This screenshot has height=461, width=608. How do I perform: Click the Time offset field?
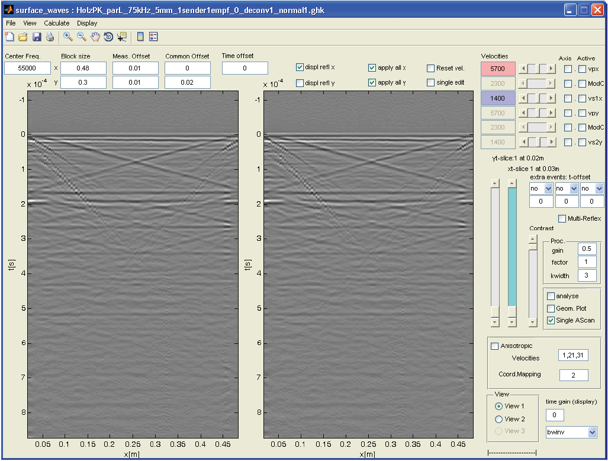pos(245,68)
